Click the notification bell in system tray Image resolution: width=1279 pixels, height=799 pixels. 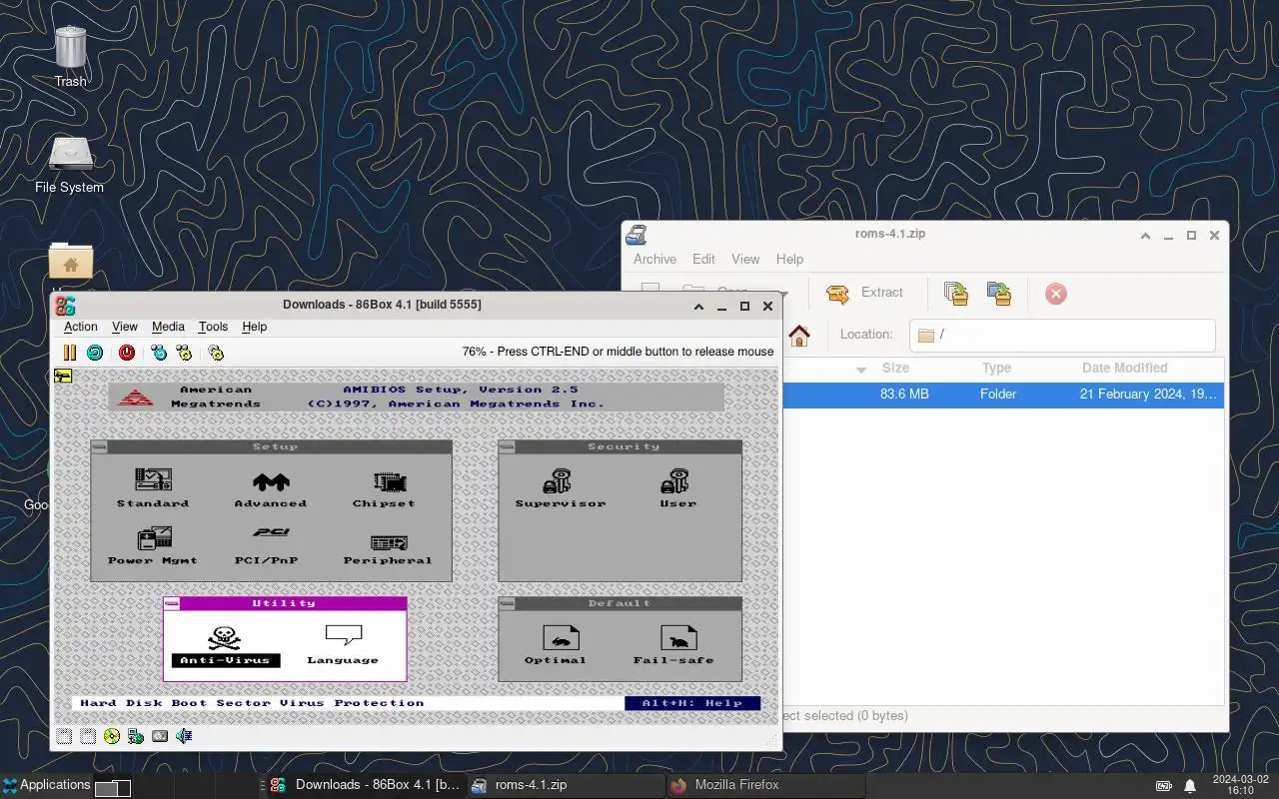1190,785
